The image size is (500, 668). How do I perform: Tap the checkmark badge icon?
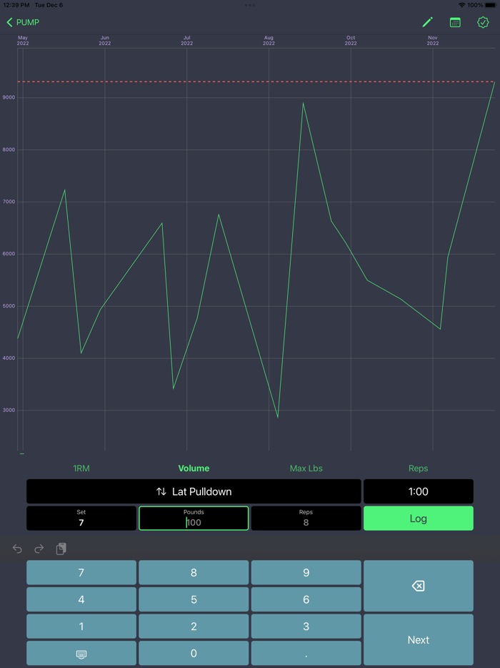point(483,22)
